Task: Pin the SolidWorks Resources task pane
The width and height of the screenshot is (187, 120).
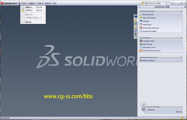Action: click(x=185, y=7)
